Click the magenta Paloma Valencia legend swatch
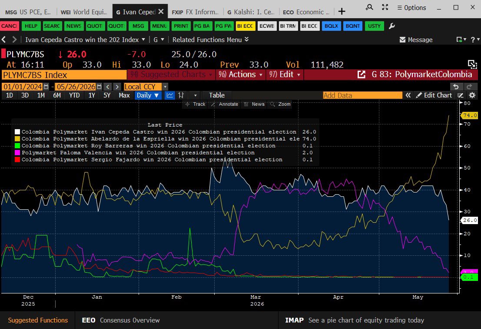 [17, 153]
